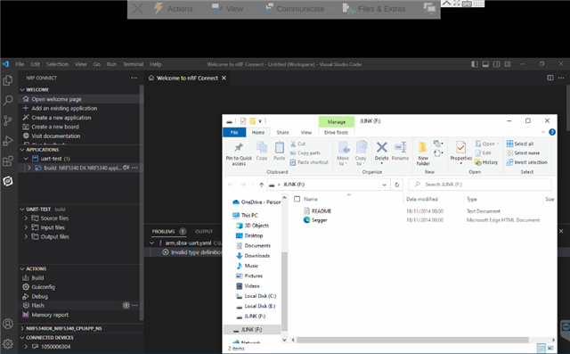
Task: Open the Extensions view
Action: point(8,161)
